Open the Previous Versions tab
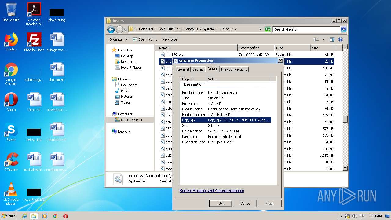The width and height of the screenshot is (391, 220). pos(234,69)
